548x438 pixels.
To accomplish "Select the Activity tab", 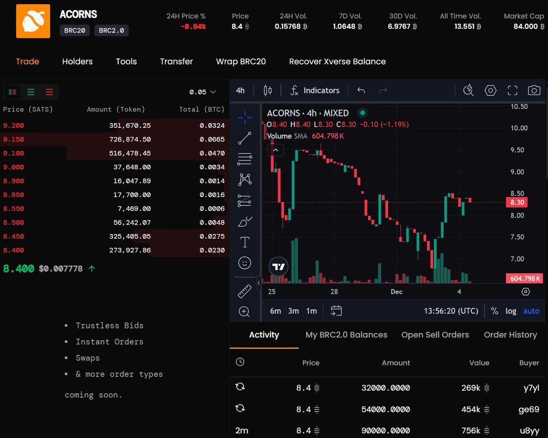I will point(264,335).
